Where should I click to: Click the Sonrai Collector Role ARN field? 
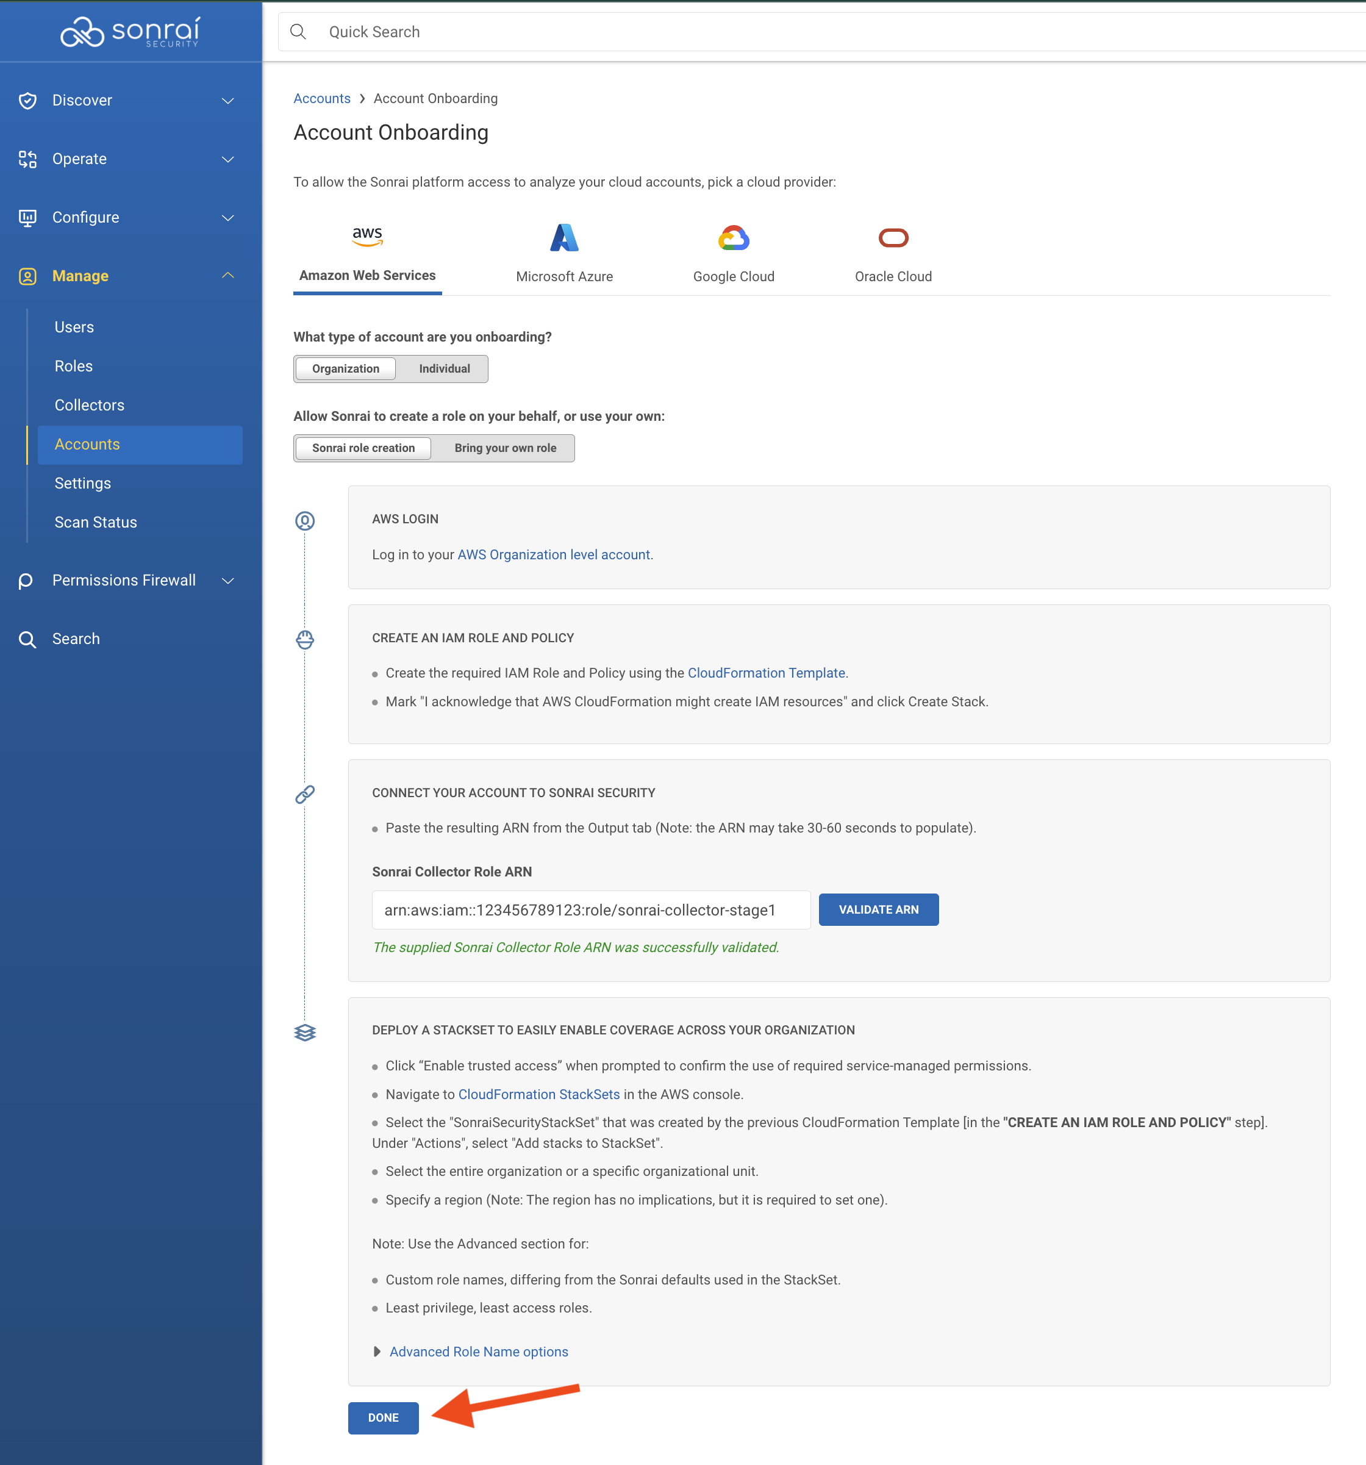point(591,910)
